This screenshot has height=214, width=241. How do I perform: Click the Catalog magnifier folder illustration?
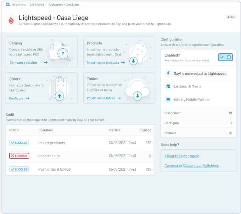click(62, 54)
